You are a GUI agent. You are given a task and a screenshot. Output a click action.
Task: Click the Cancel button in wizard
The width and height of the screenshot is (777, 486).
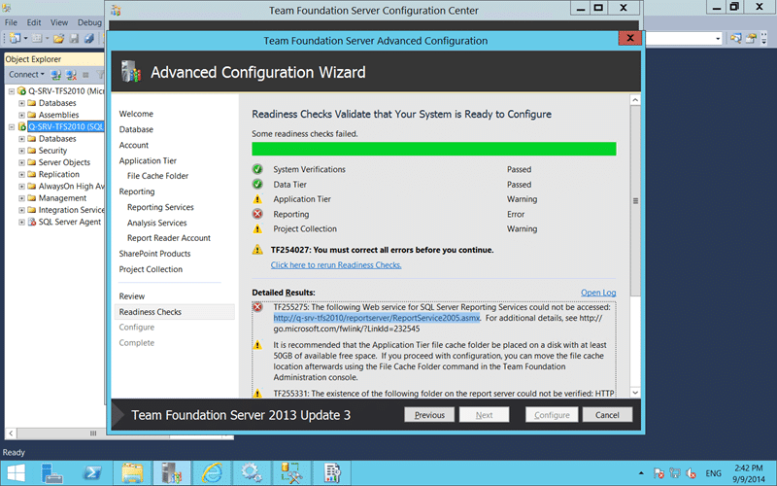point(607,415)
